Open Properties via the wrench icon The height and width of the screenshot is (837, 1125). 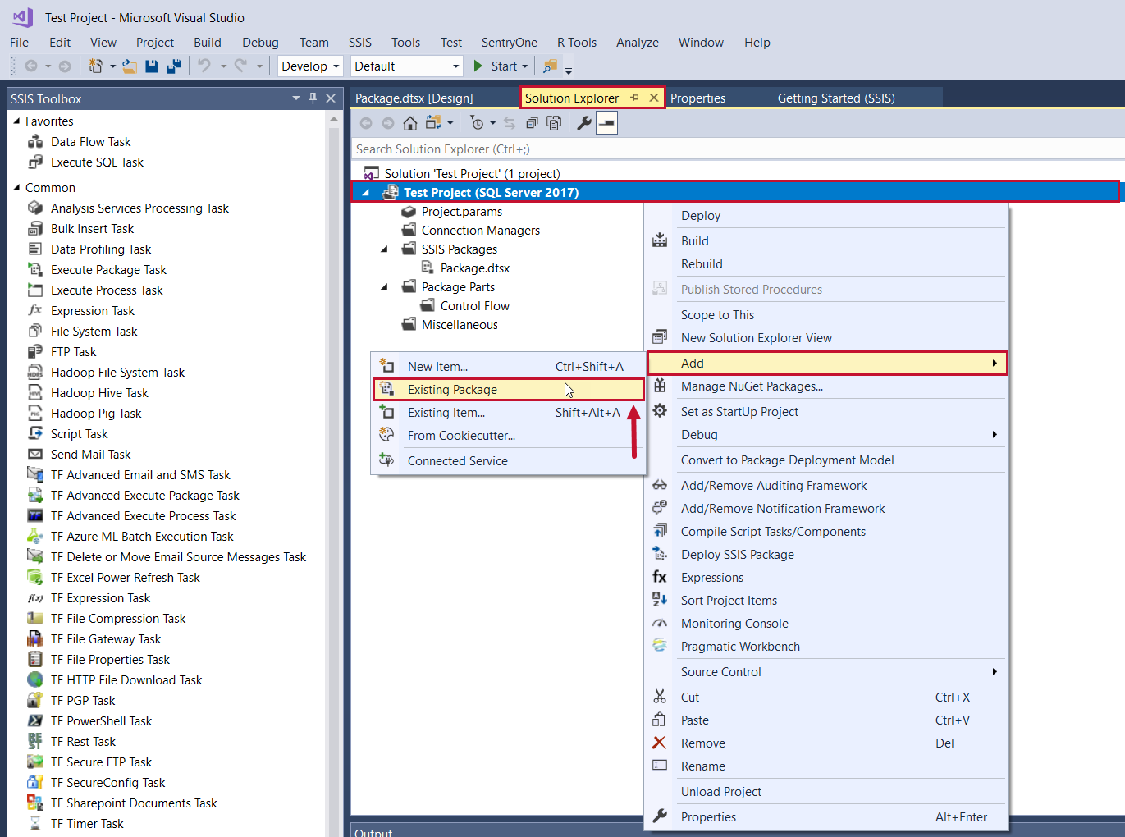(x=584, y=123)
